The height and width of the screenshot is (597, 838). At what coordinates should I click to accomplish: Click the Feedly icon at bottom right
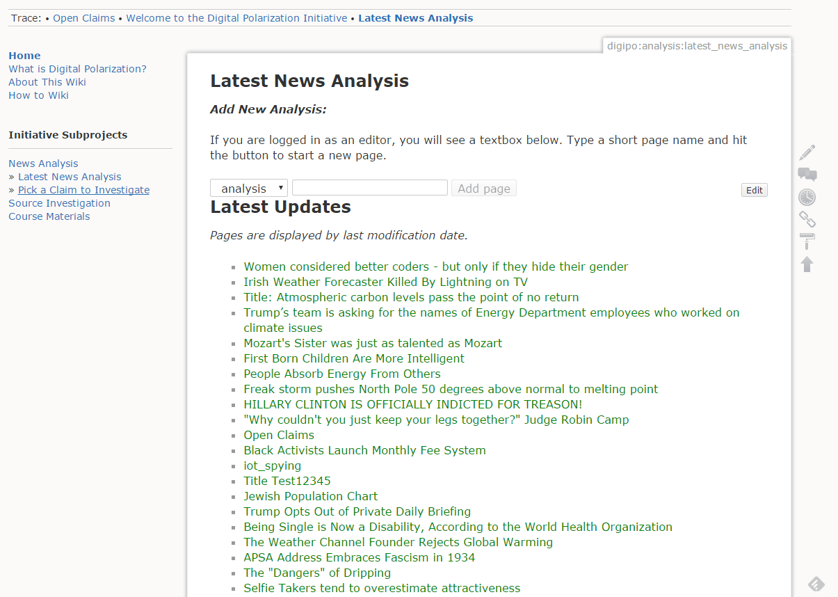816,584
